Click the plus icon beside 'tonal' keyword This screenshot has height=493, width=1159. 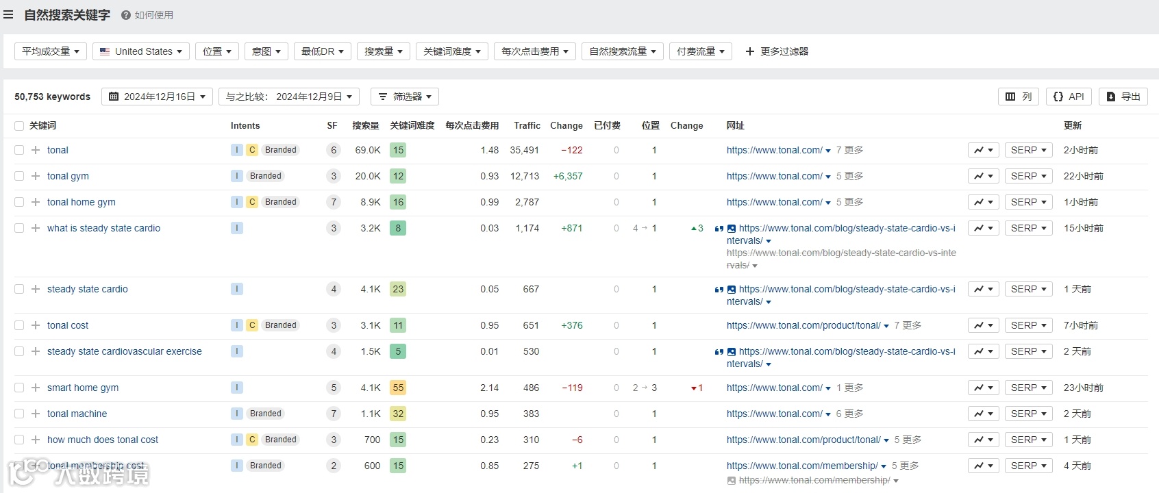(x=36, y=150)
